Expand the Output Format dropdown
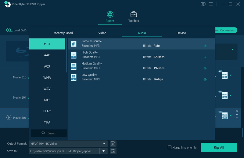Viewport: 244px width, 158px height. click(x=104, y=144)
